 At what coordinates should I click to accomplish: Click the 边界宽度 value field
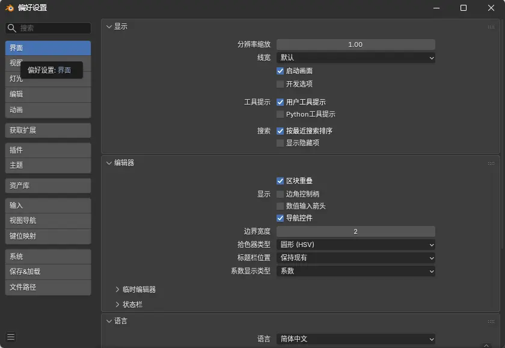tap(356, 231)
